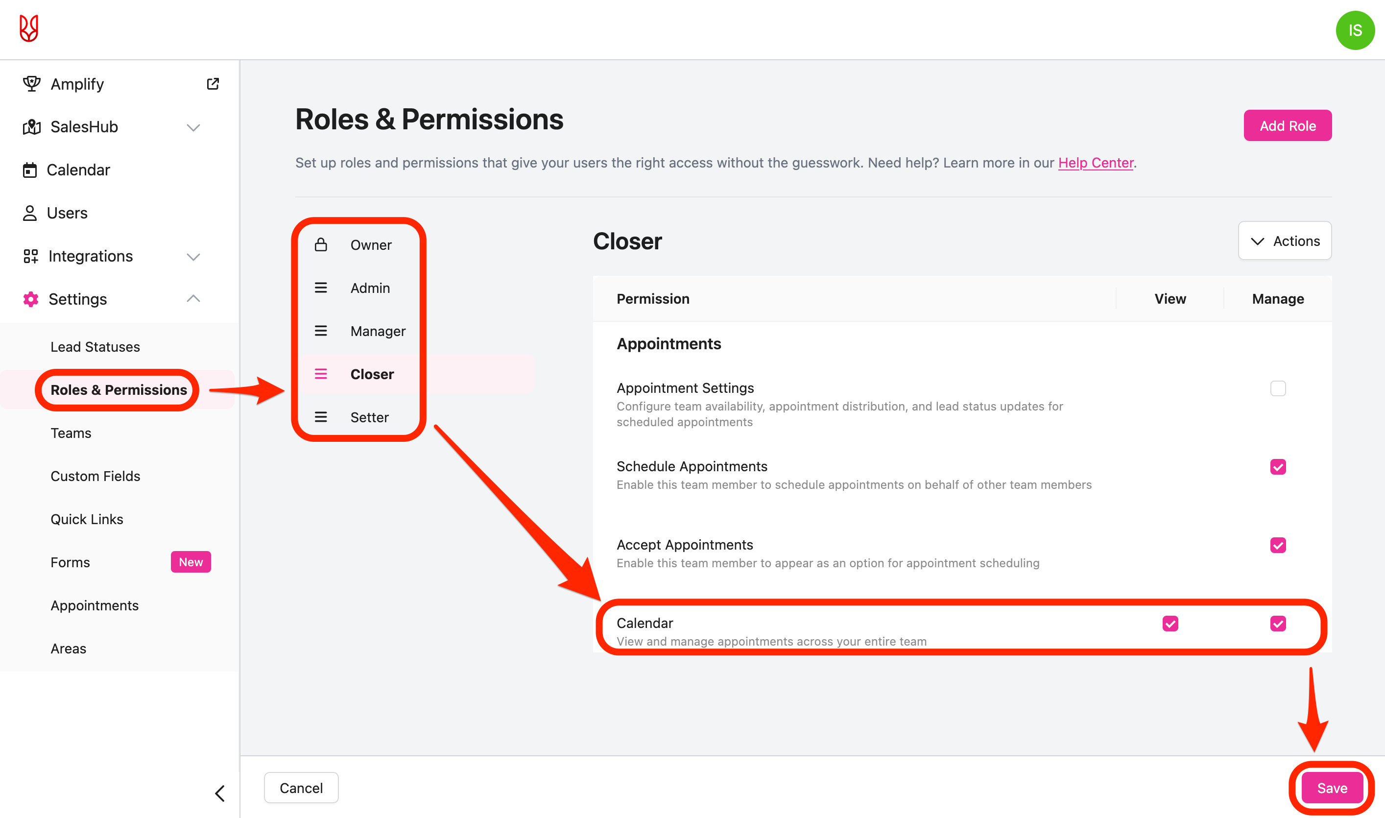Collapse sidebar with the left chevron
The width and height of the screenshot is (1385, 818).
pyautogui.click(x=220, y=793)
